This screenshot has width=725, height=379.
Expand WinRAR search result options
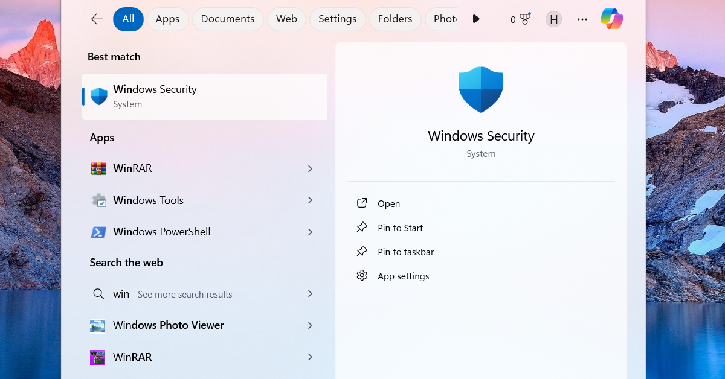[309, 168]
